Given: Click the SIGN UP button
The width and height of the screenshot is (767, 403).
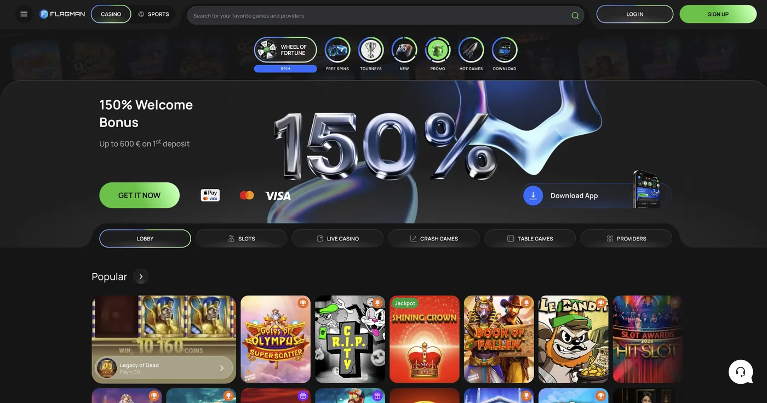Looking at the screenshot, I should [x=718, y=14].
